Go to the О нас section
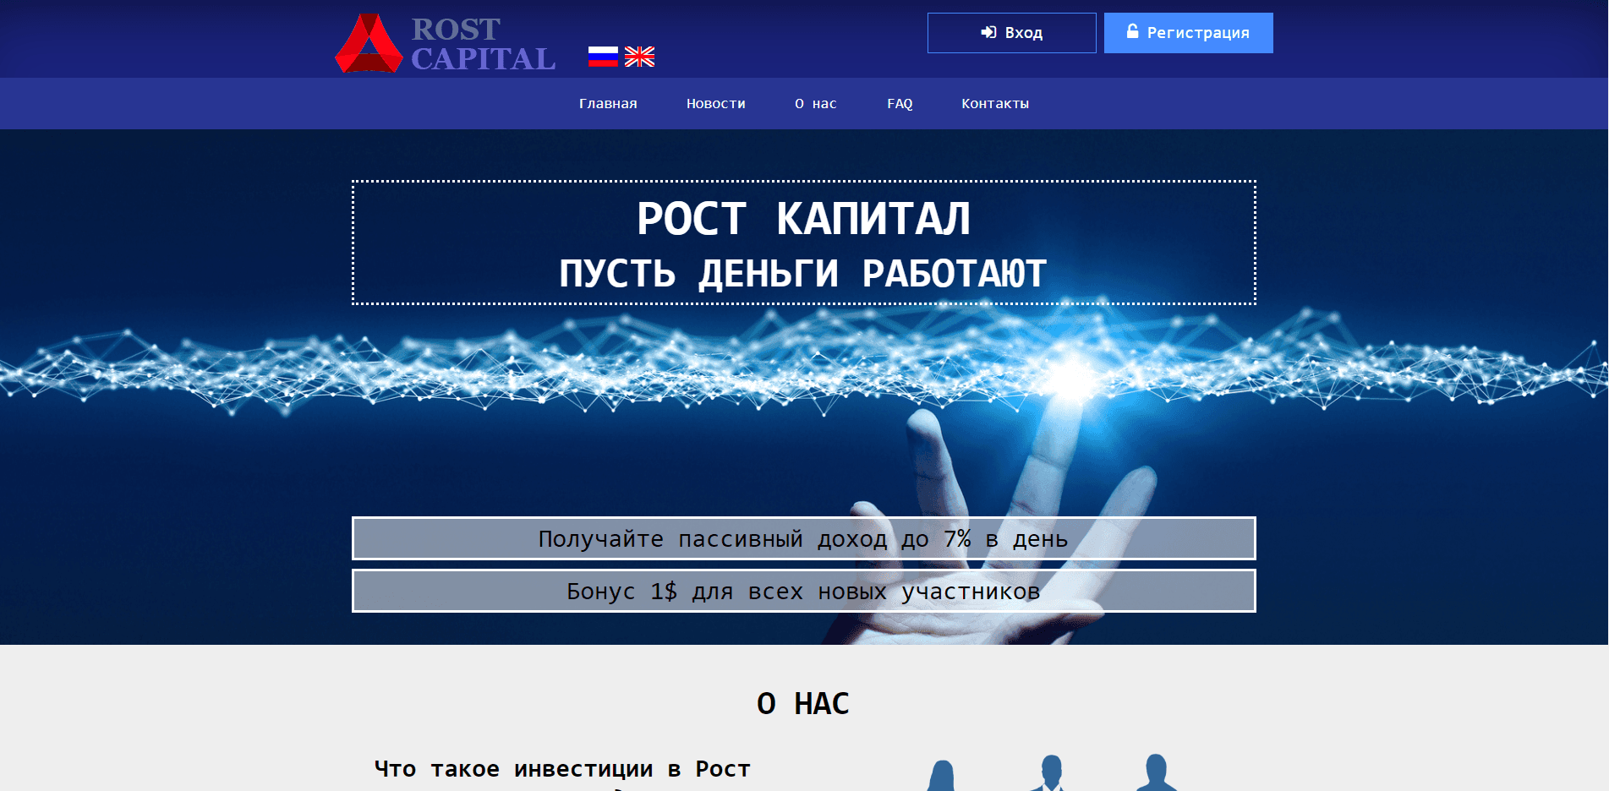The image size is (1609, 791). pyautogui.click(x=814, y=103)
